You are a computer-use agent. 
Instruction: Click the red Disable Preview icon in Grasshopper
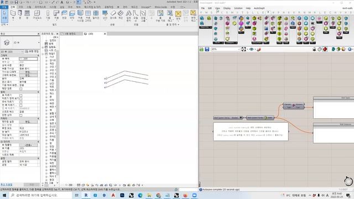pos(325,49)
